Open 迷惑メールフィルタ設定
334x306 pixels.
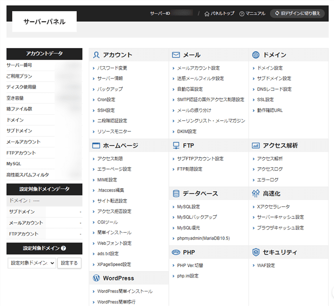click(x=200, y=79)
